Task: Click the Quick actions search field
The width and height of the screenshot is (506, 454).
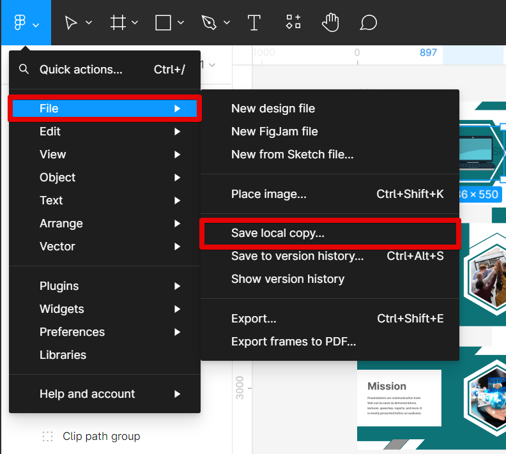Action: pos(81,70)
